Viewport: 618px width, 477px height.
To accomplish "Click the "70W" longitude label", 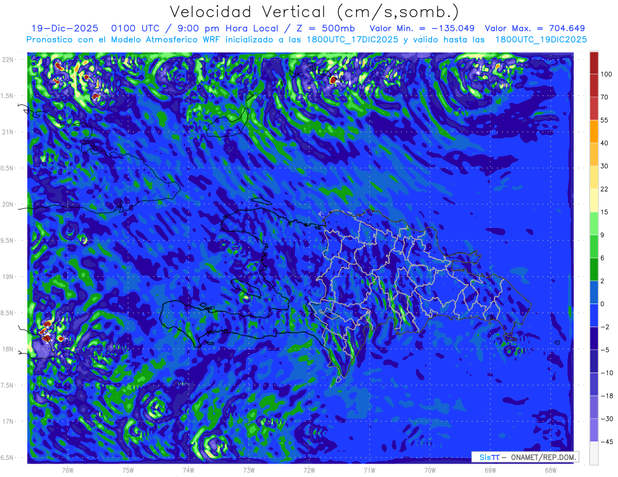I will pos(430,470).
